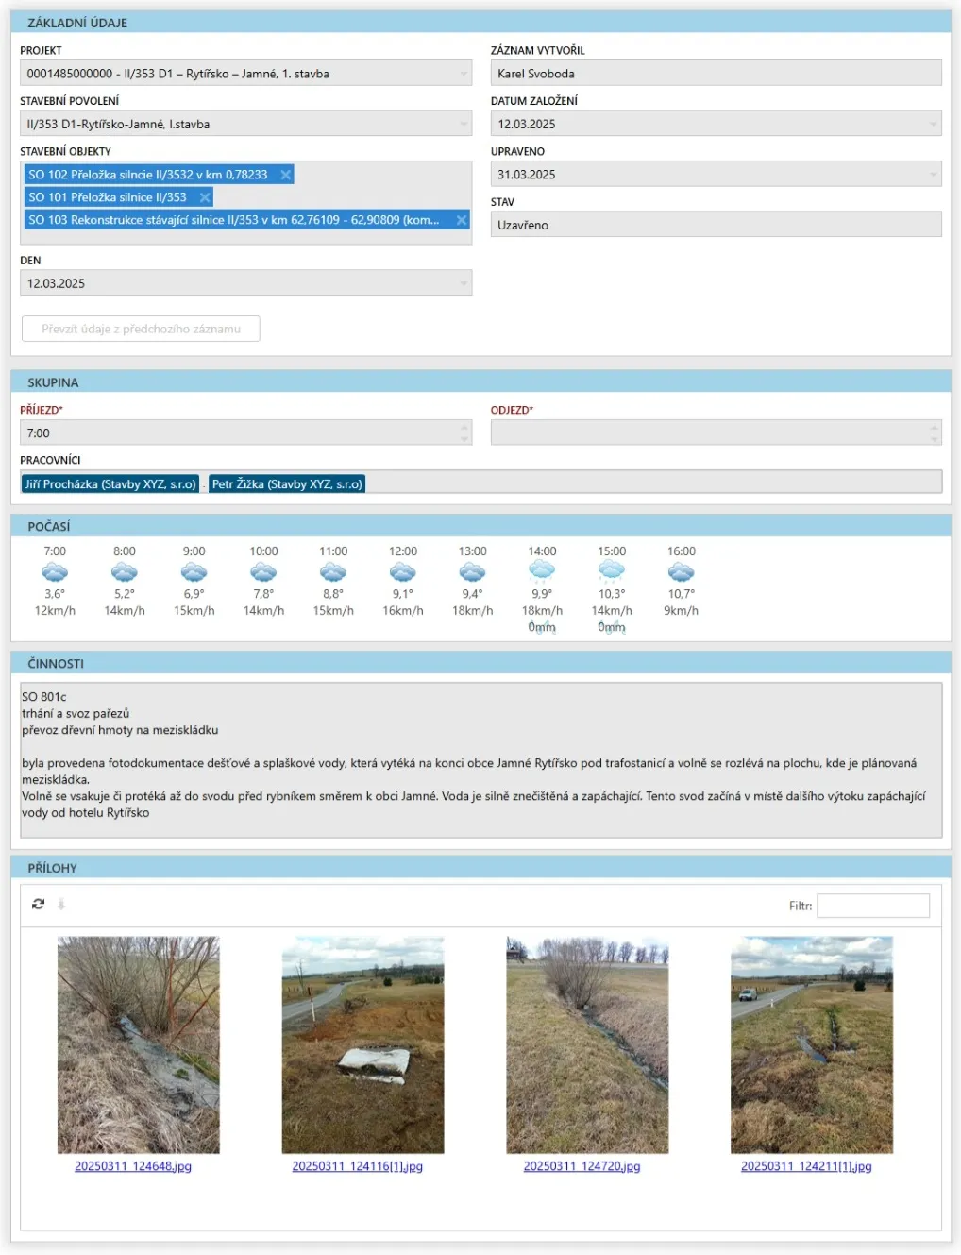Remove the SO 103 Rekonstrukce tag
961x1255 pixels.
tap(462, 220)
